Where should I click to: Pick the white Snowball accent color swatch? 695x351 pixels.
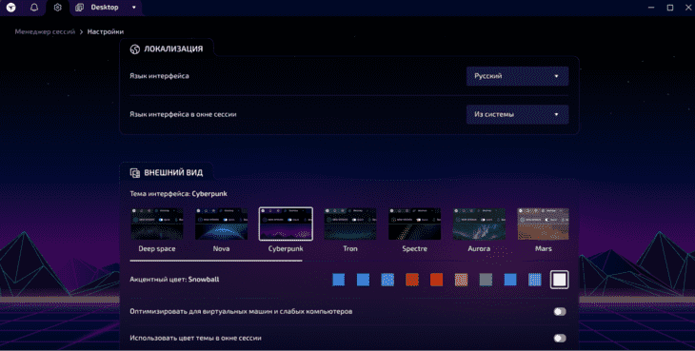tap(560, 280)
